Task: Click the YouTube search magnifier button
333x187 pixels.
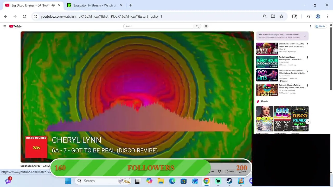Action: pyautogui.click(x=197, y=26)
